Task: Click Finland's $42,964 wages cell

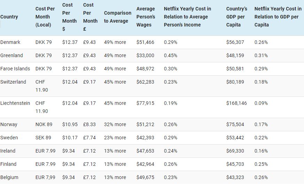Action: [145, 164]
